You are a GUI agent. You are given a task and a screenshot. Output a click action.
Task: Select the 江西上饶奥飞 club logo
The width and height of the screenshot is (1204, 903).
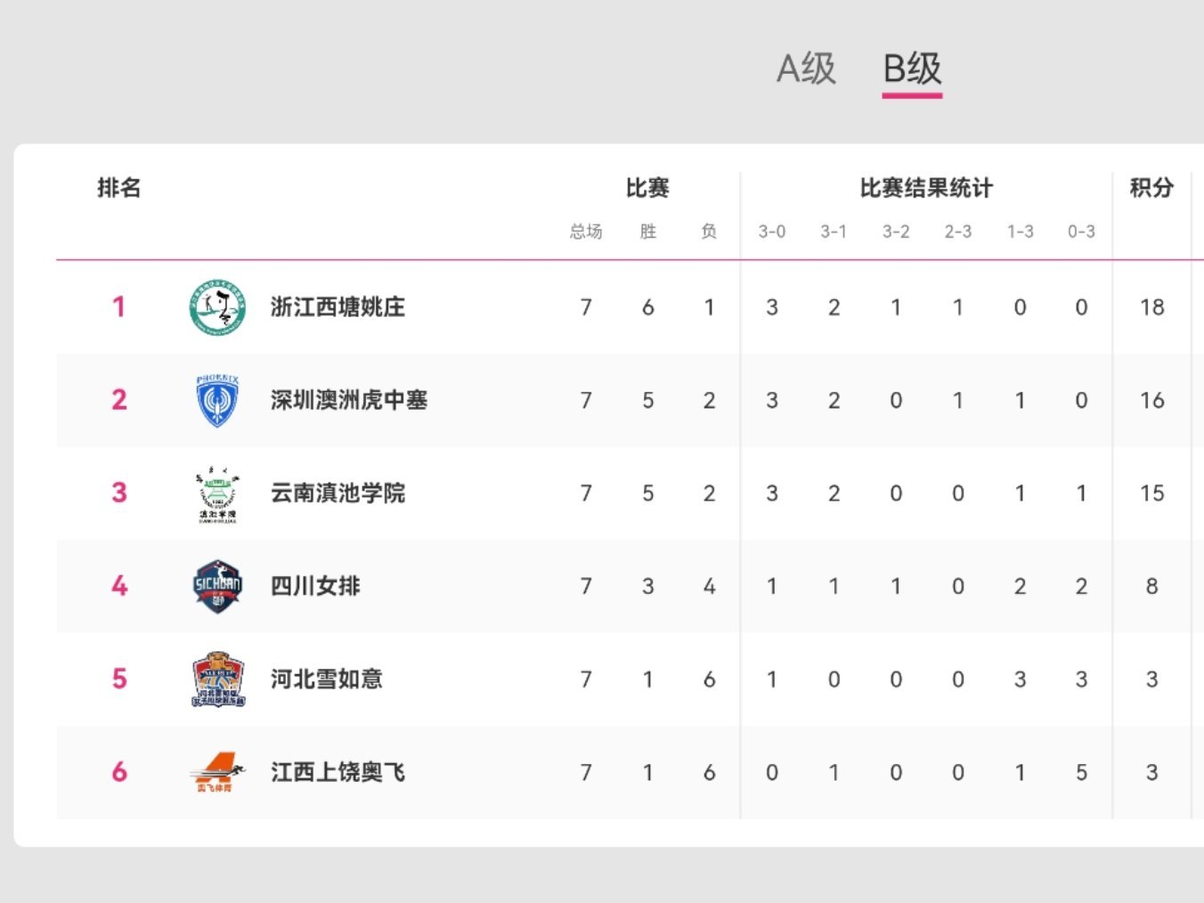pos(216,771)
